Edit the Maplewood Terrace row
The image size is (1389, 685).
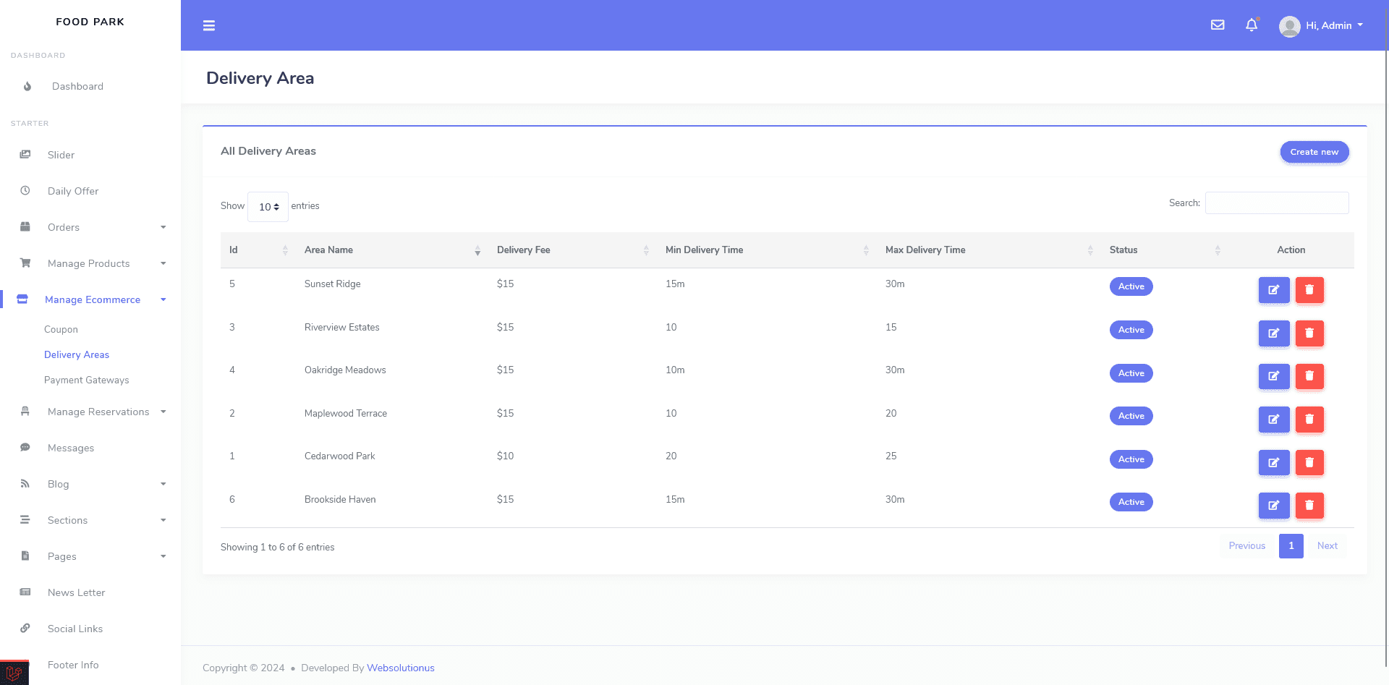1274,420
